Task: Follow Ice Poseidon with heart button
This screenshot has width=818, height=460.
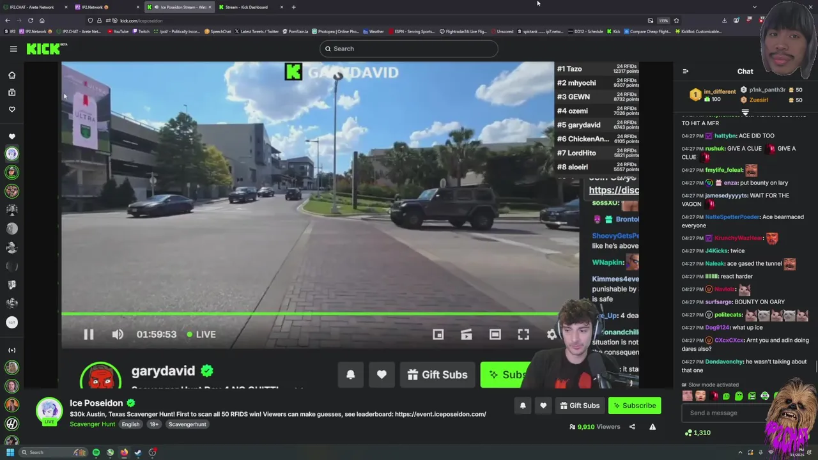Action: tap(543, 406)
